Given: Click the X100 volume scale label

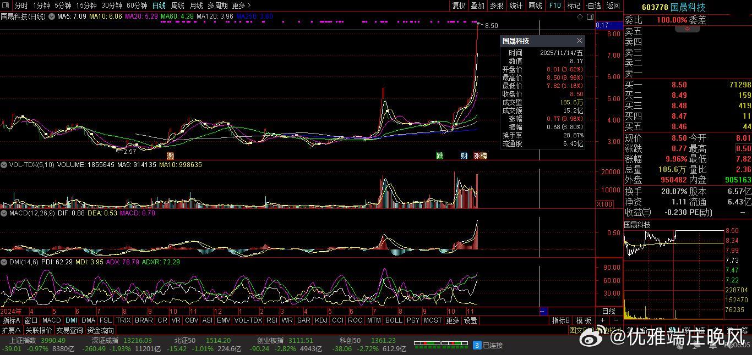Looking at the screenshot, I should [604, 204].
